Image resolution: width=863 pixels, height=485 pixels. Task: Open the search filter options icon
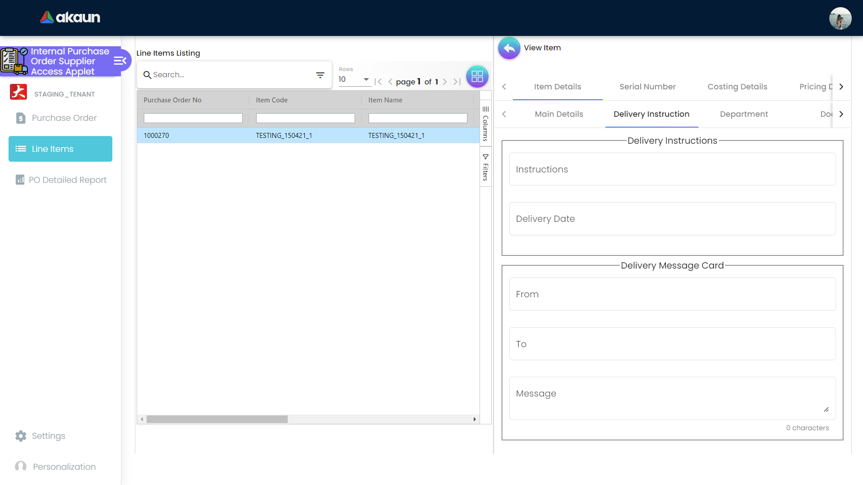(320, 75)
